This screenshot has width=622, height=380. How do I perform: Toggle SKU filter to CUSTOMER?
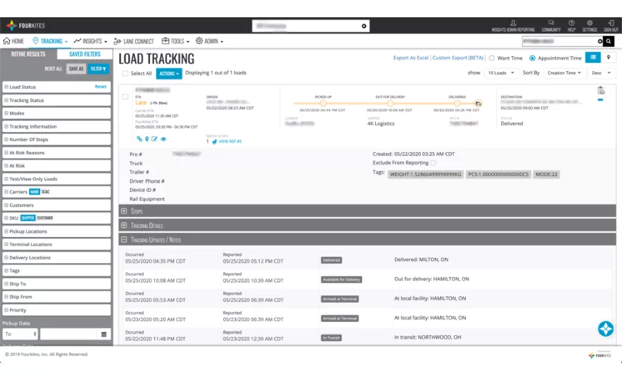(x=45, y=218)
